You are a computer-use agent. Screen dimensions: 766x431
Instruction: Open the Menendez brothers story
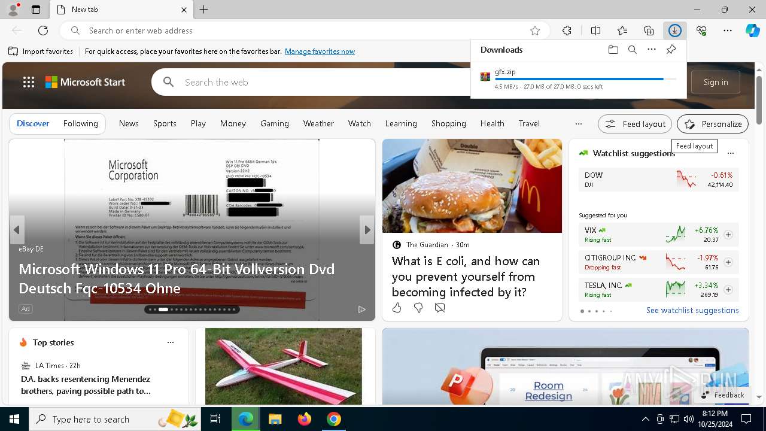[86, 385]
